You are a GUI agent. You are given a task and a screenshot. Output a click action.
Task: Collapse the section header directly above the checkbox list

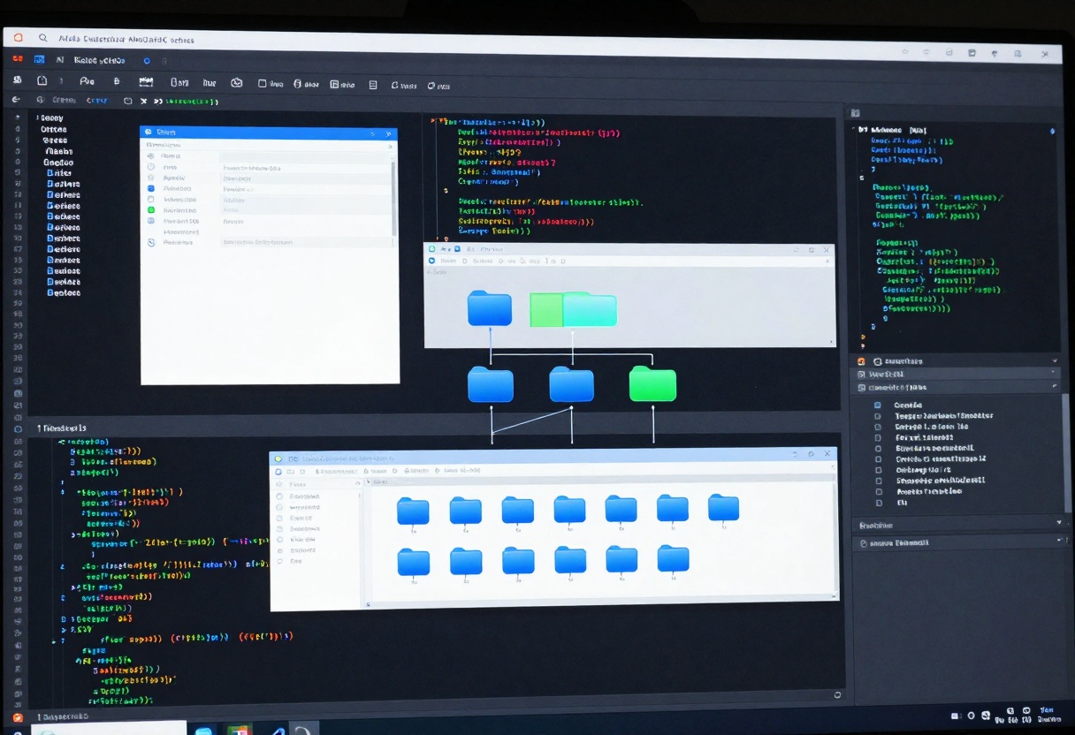pos(957,387)
